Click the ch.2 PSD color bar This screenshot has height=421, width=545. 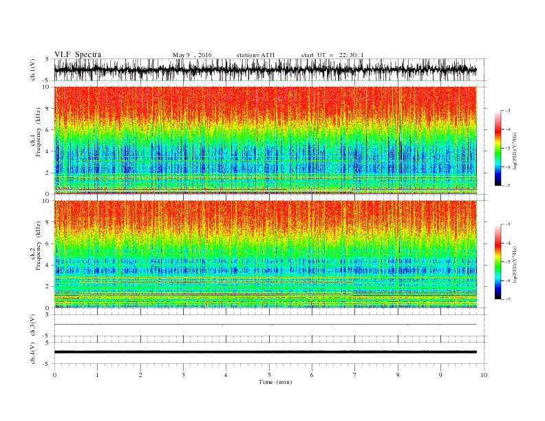pyautogui.click(x=498, y=261)
